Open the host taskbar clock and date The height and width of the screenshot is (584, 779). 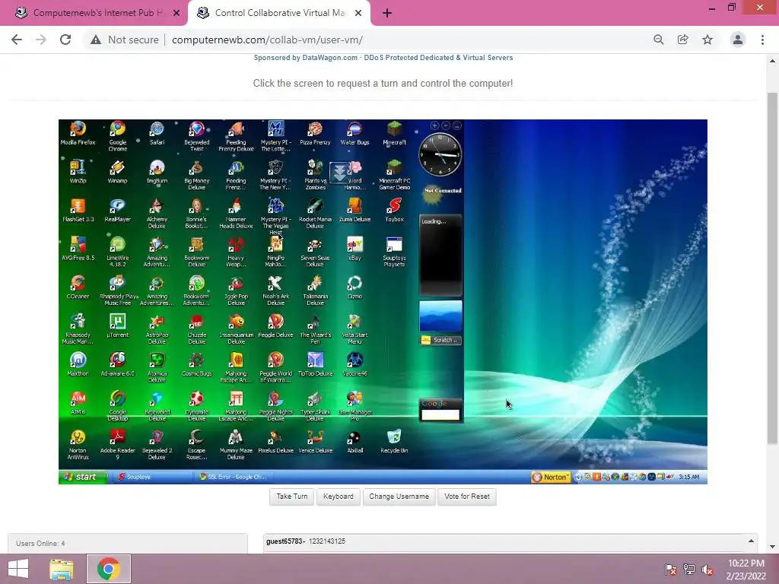point(746,570)
